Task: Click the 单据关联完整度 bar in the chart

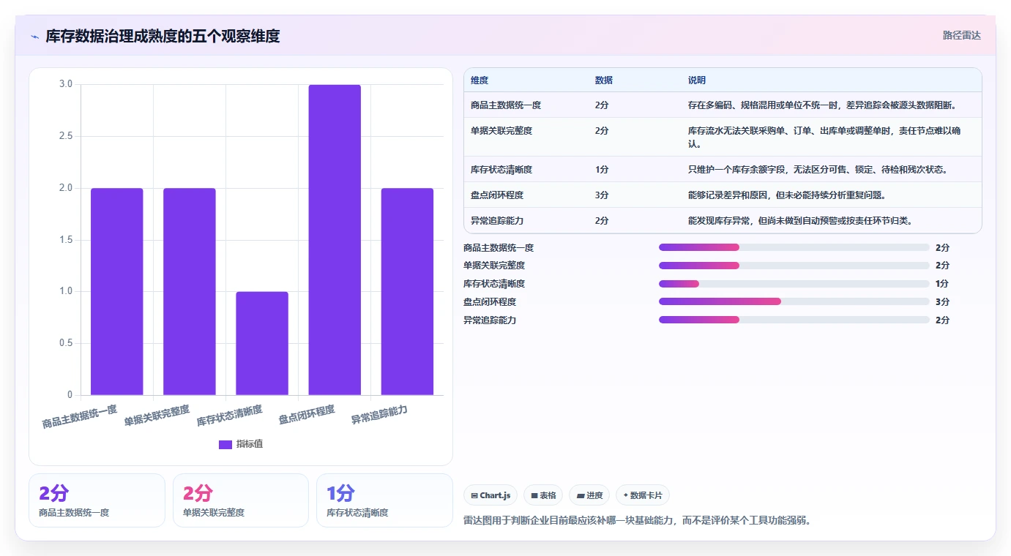Action: pos(190,292)
